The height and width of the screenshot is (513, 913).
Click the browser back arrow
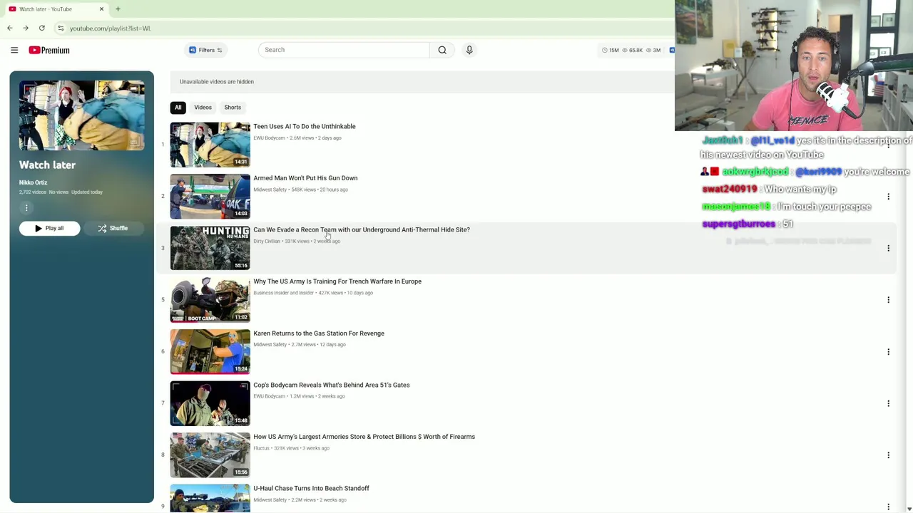click(10, 28)
